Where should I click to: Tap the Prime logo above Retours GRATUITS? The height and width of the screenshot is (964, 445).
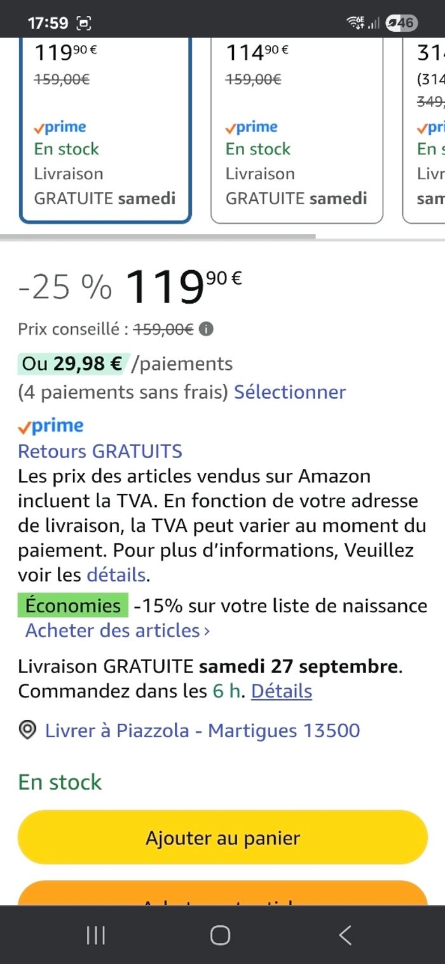[51, 426]
